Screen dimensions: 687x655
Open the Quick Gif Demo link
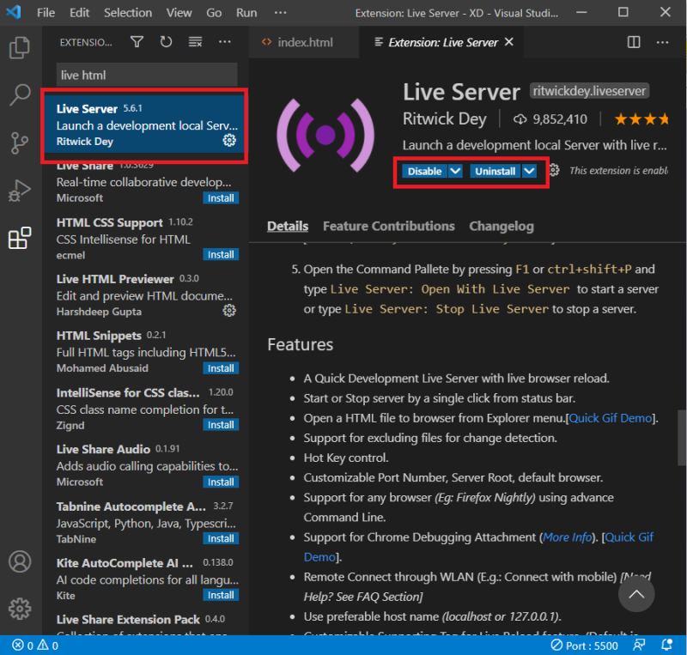pos(610,417)
